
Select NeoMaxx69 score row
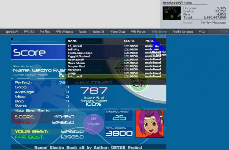[116, 60]
